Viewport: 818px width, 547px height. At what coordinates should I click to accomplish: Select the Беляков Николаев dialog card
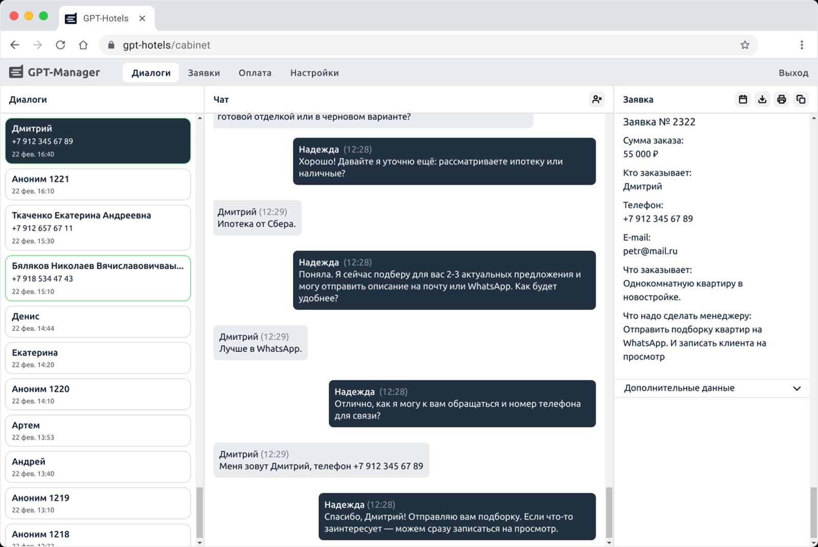98,278
